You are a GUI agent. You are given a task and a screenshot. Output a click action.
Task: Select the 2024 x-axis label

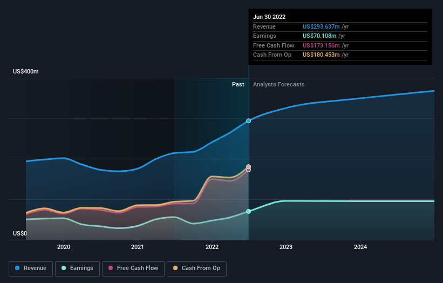coord(360,247)
